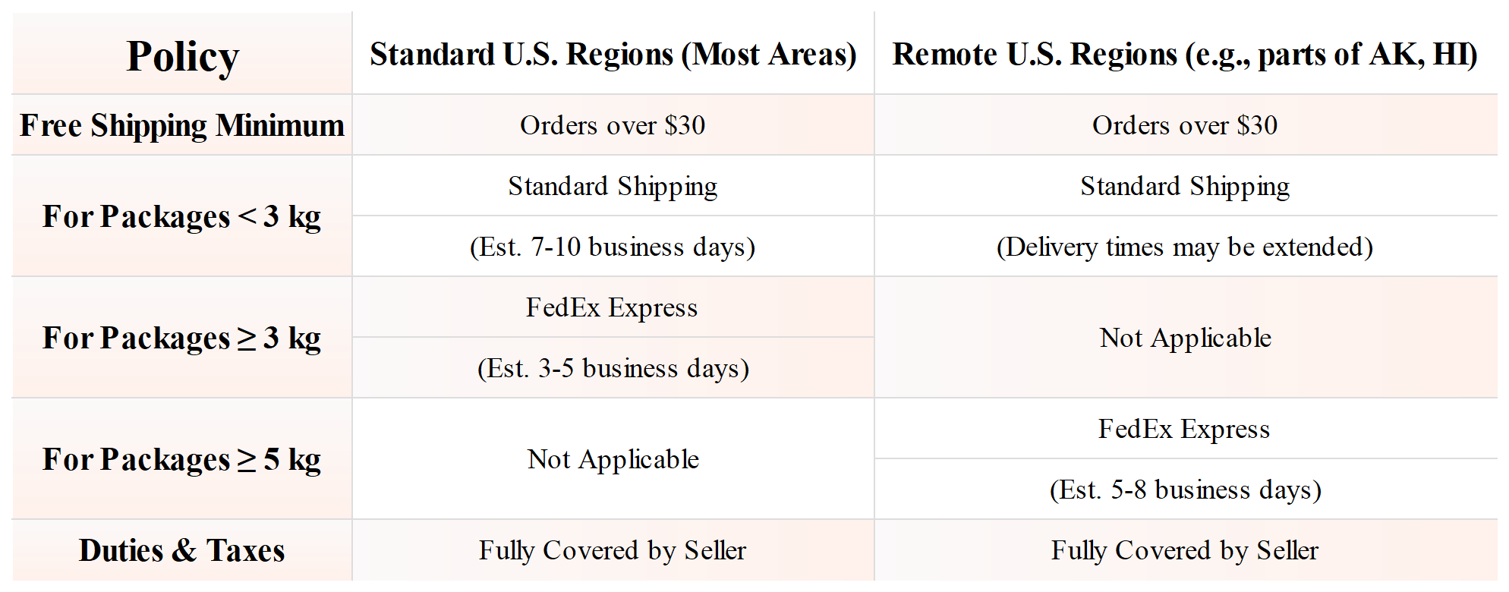This screenshot has width=1509, height=592.
Task: Click the Delivery times may be extended cell
Action: coord(1184,247)
